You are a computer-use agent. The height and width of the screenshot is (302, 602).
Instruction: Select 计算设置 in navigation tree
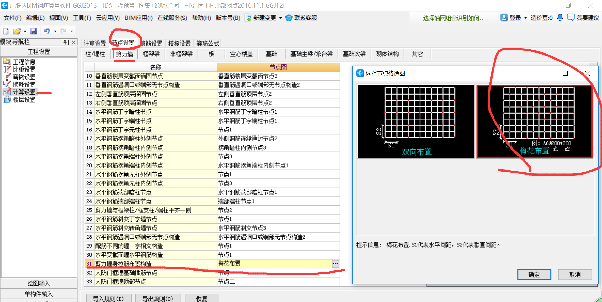coord(24,92)
